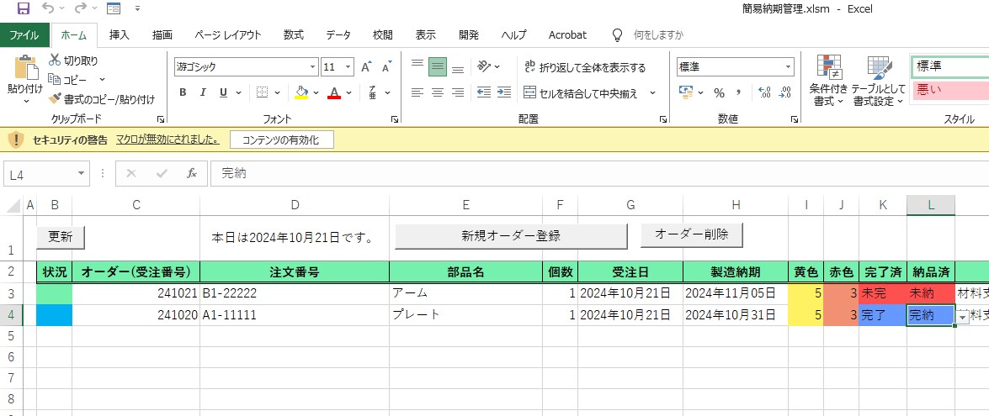Click the text orientation icon
This screenshot has height=416, width=989.
pyautogui.click(x=484, y=66)
